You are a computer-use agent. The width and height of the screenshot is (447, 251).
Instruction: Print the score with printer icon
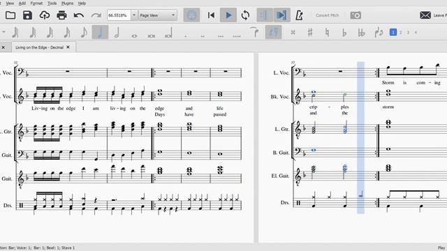[x=61, y=15]
